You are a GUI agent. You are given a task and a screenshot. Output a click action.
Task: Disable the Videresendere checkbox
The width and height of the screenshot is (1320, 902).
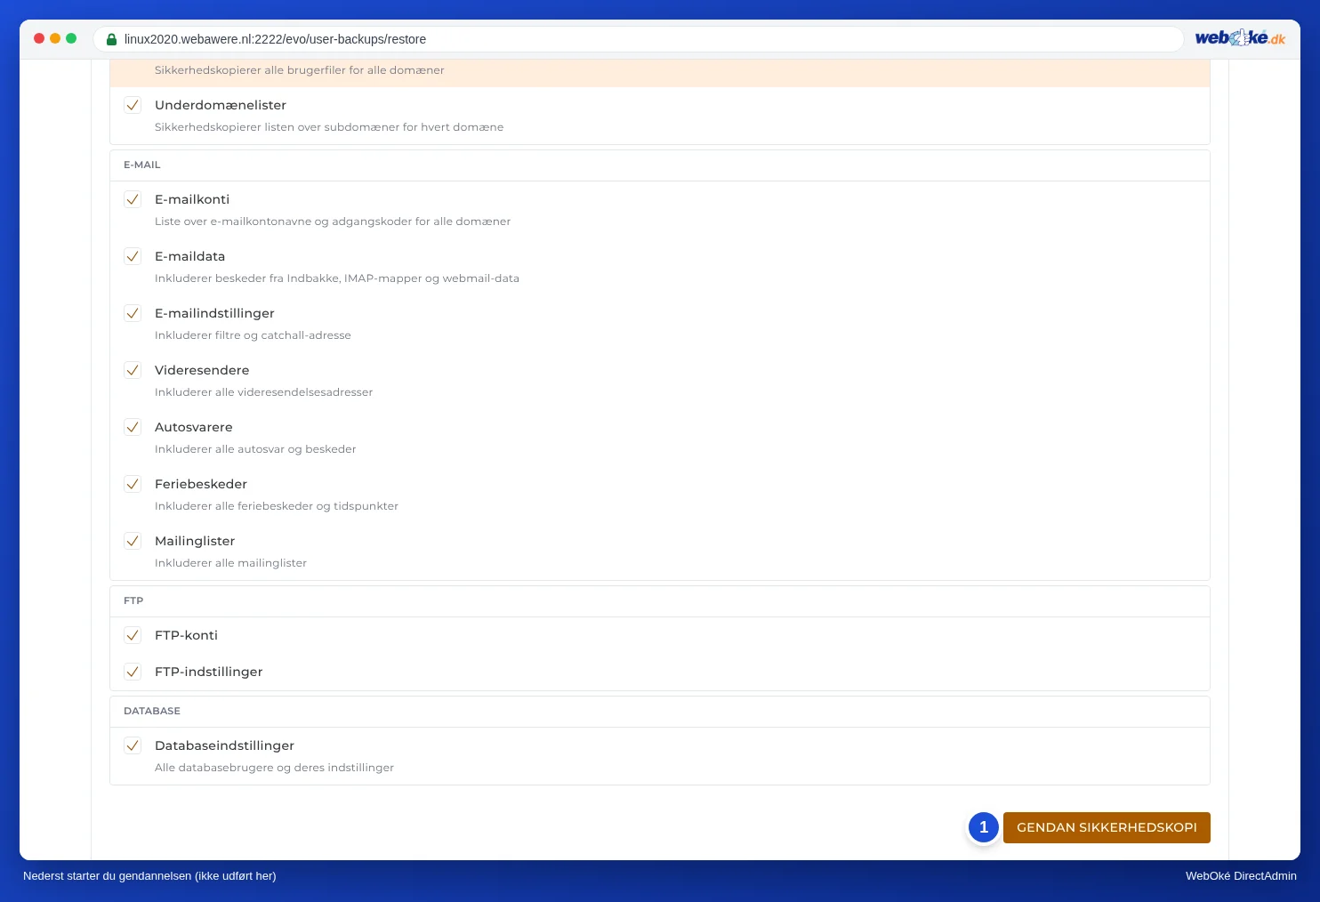pyautogui.click(x=133, y=370)
